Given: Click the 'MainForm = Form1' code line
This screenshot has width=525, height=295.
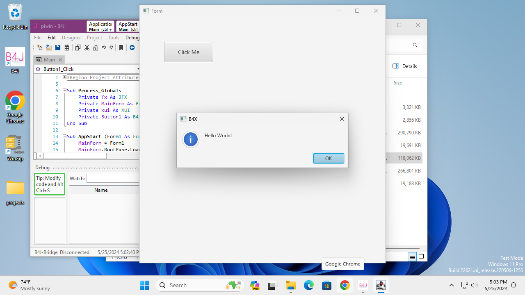Looking at the screenshot, I should (x=101, y=143).
